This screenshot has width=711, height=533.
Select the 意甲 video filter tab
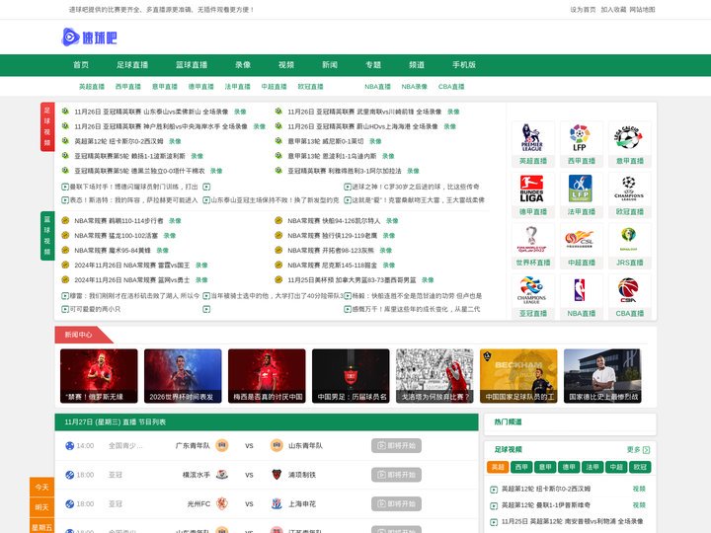click(x=545, y=467)
